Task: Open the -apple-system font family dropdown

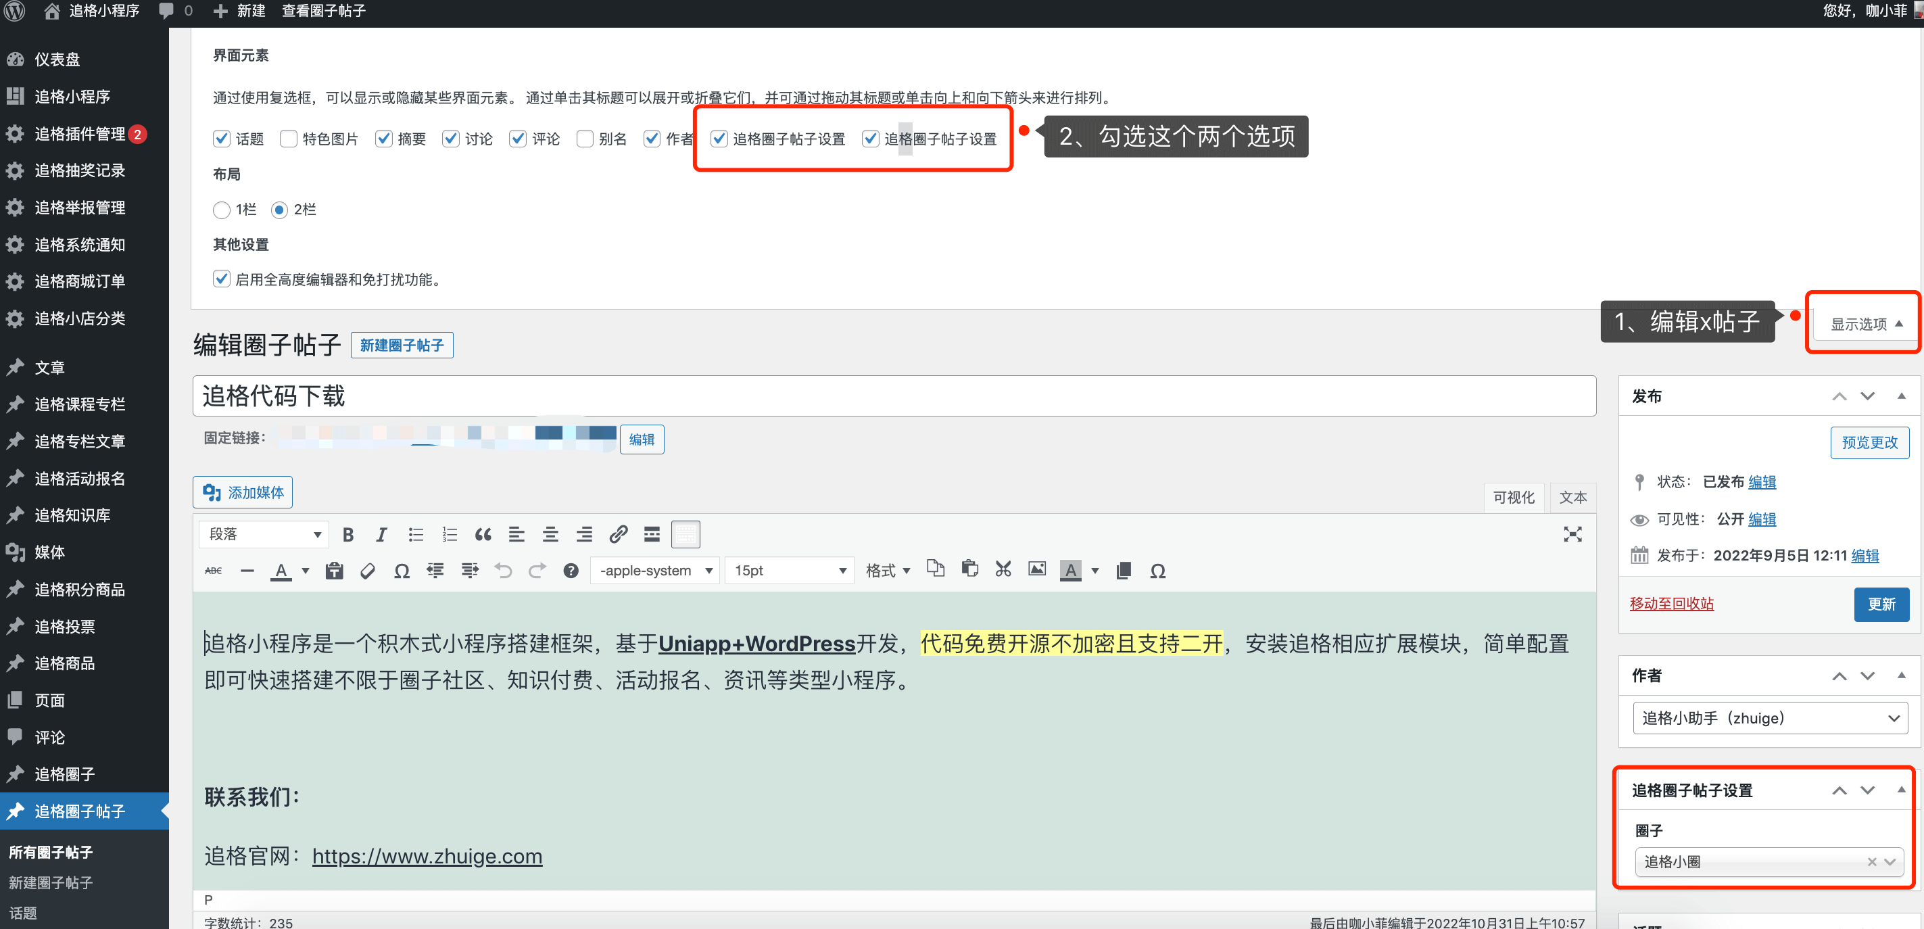Action: tap(655, 571)
